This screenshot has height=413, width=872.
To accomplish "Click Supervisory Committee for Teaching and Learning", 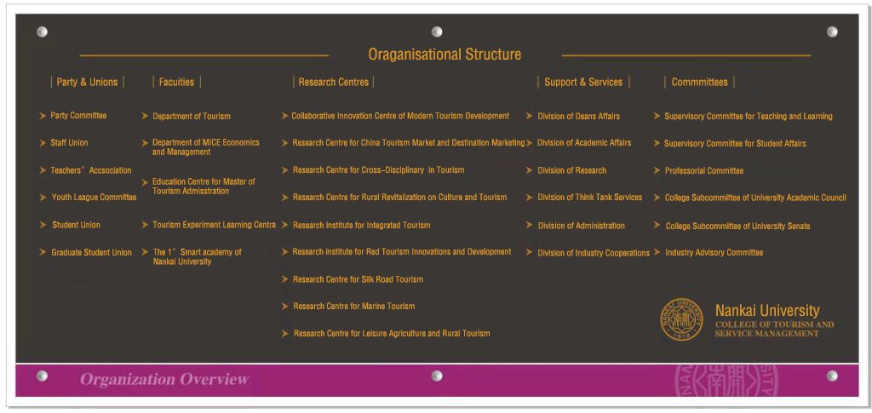I will coord(749,116).
